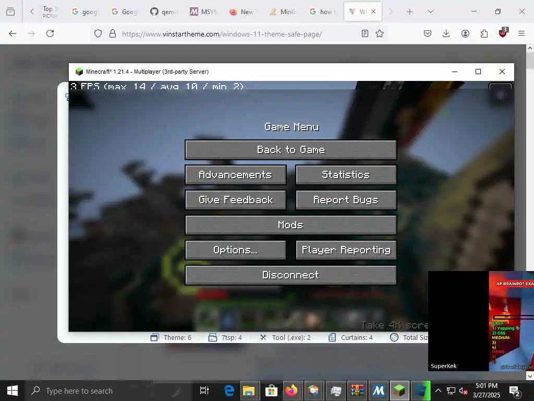This screenshot has height=401, width=534.
Task: Open the Firefox account menu
Action: pyautogui.click(x=465, y=33)
